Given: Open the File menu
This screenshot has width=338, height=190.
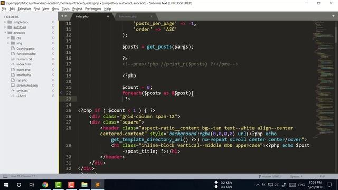Looking at the screenshot, I should (4, 9).
